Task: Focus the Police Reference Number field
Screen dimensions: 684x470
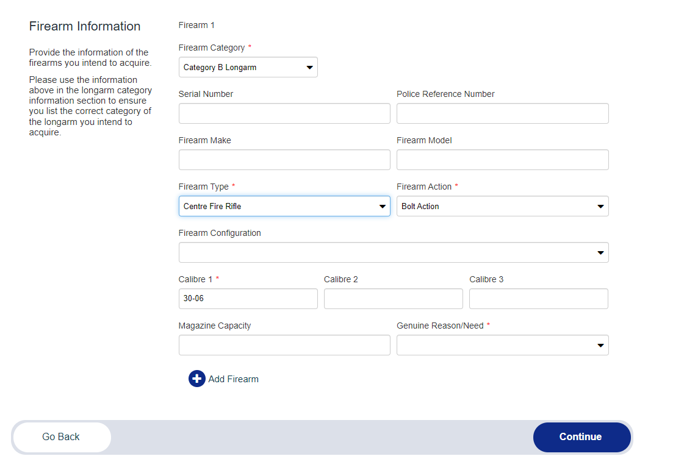Action: [x=502, y=114]
